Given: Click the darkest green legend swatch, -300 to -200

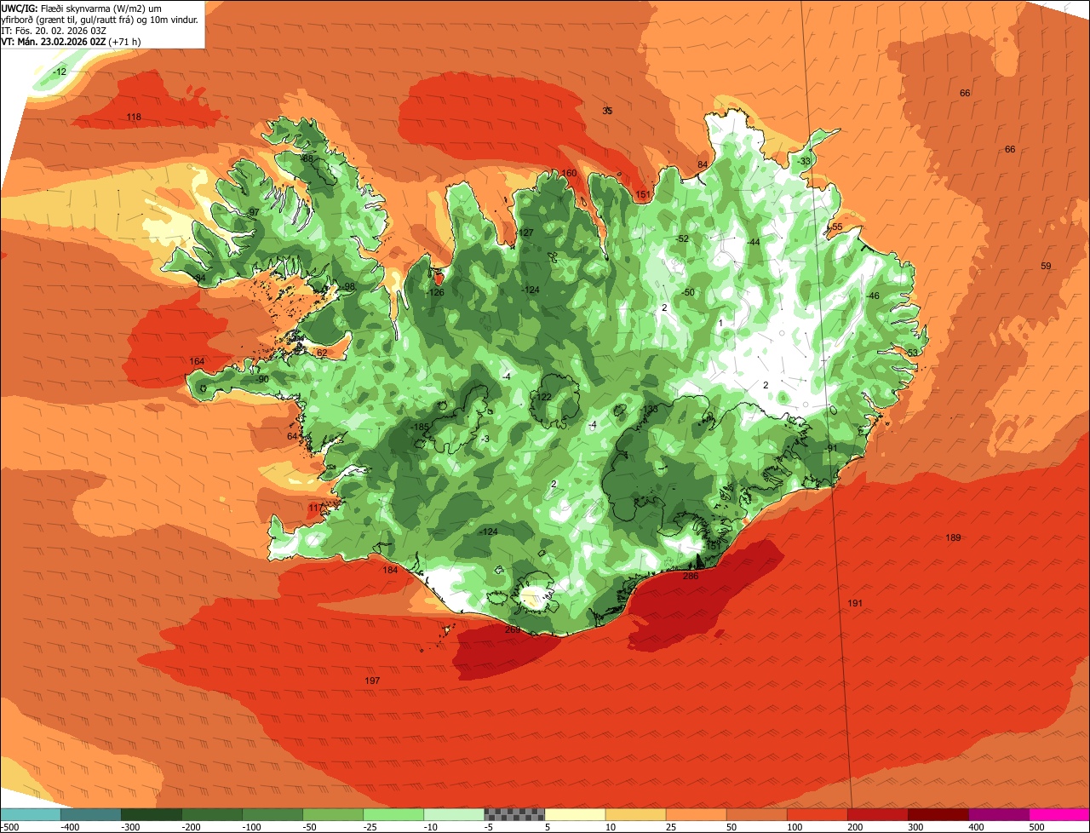Looking at the screenshot, I should [152, 814].
